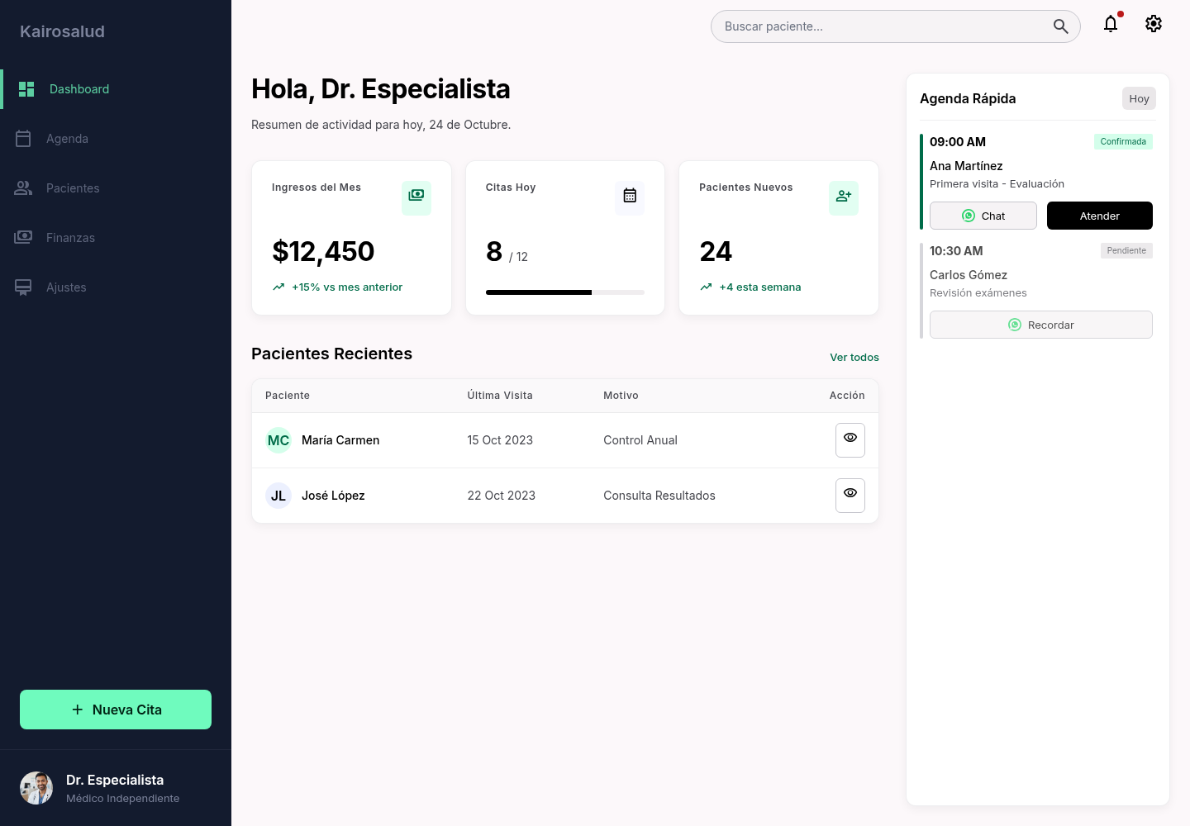
Task: Open the settings gear icon
Action: tap(1154, 24)
